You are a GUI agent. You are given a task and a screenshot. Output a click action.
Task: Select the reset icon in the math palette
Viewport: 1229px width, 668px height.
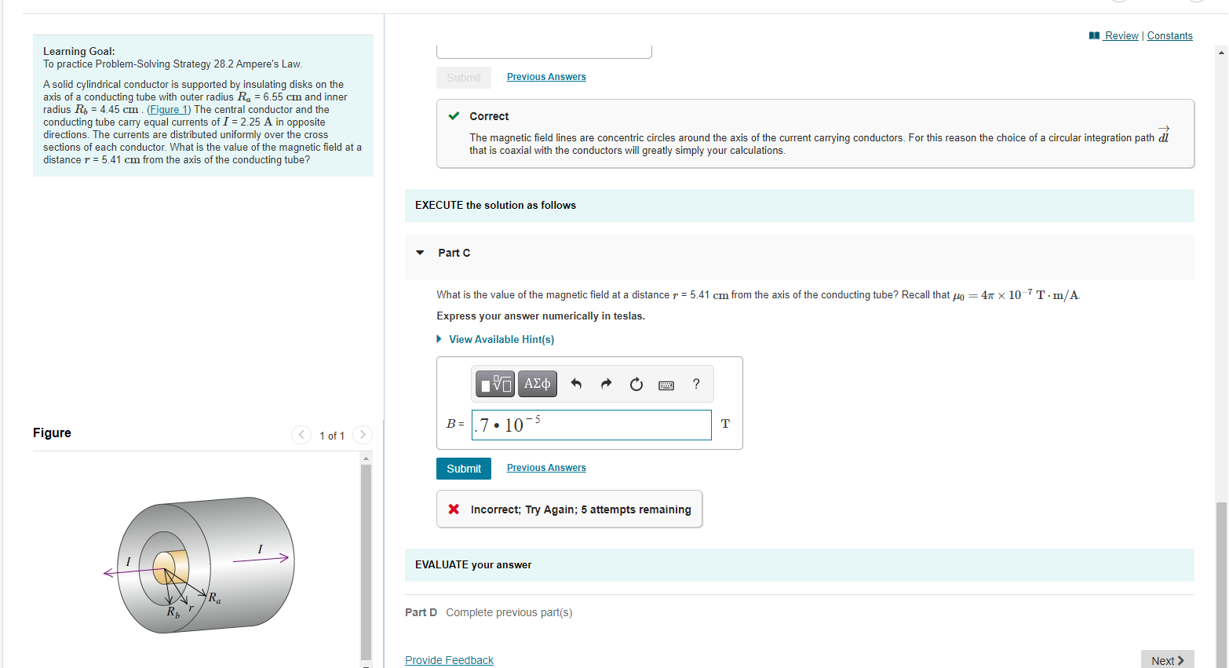tap(636, 383)
